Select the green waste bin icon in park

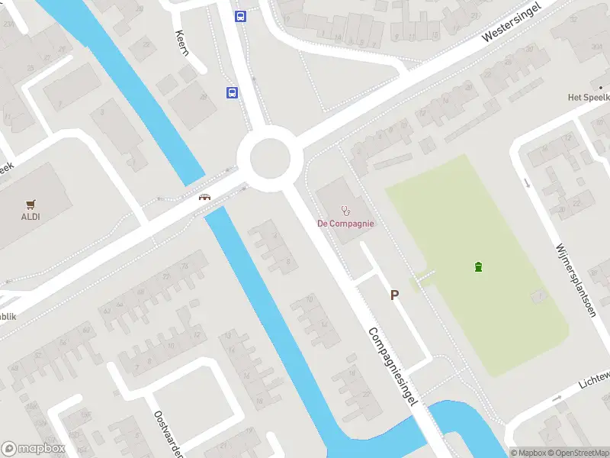click(479, 266)
